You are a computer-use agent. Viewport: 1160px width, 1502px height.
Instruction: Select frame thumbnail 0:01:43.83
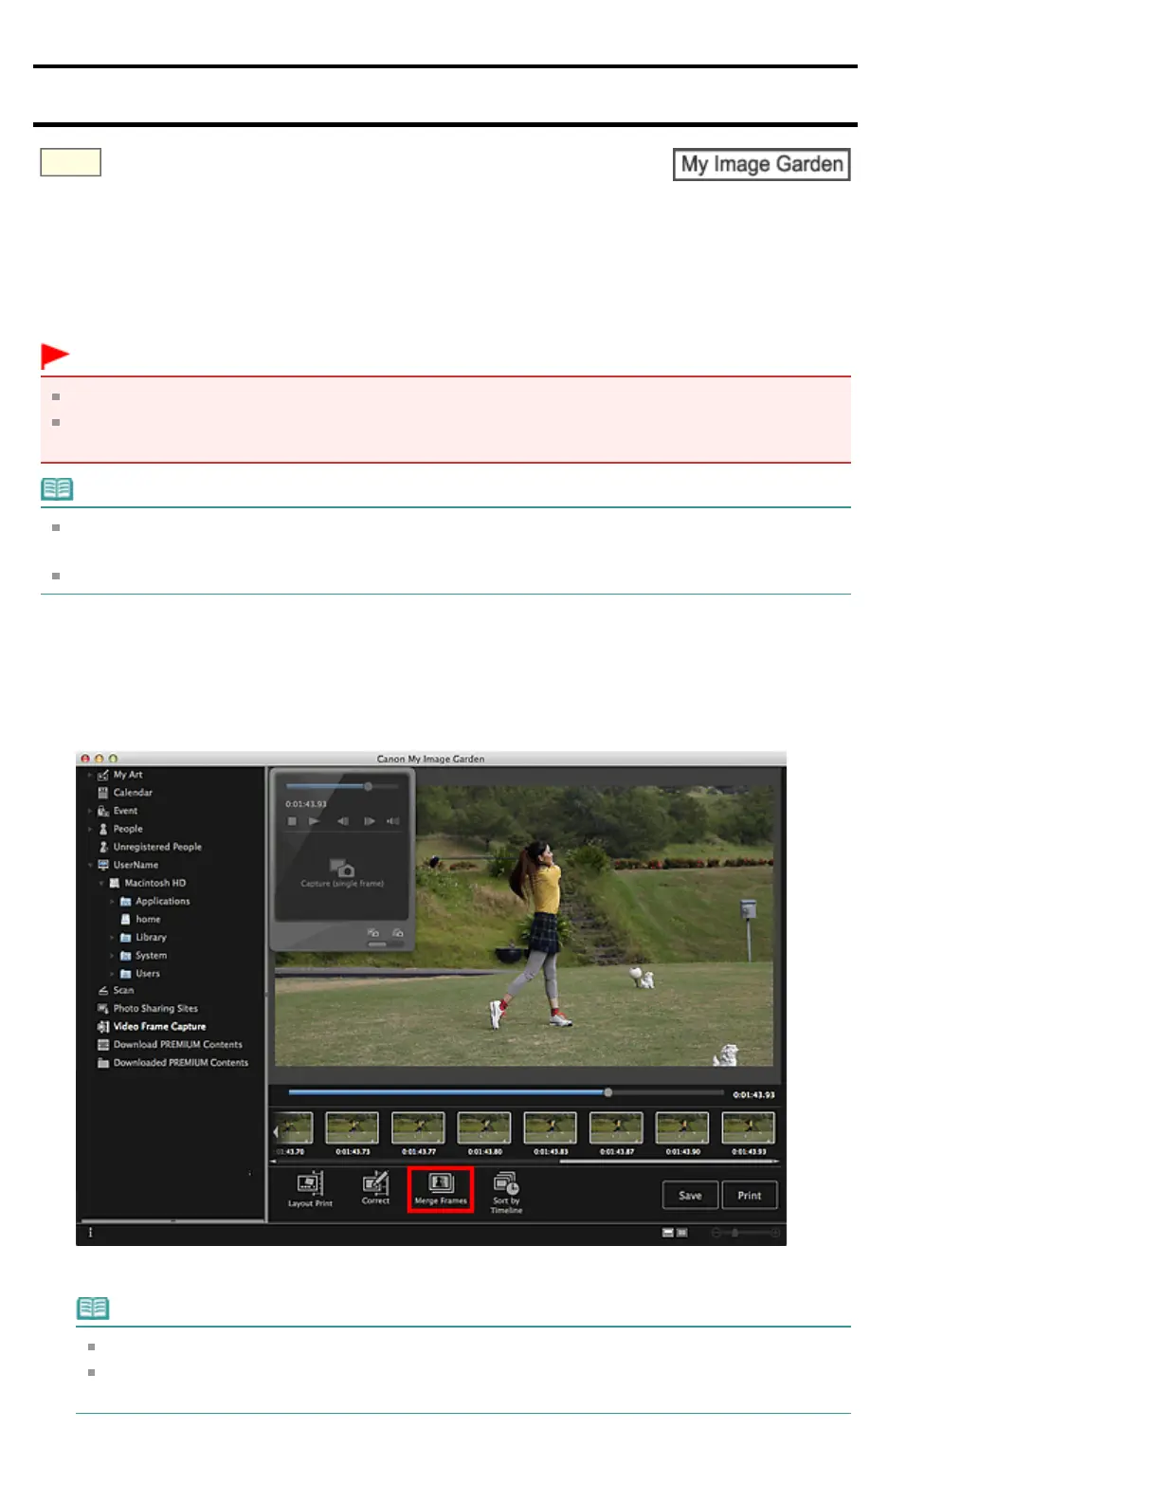point(551,1128)
